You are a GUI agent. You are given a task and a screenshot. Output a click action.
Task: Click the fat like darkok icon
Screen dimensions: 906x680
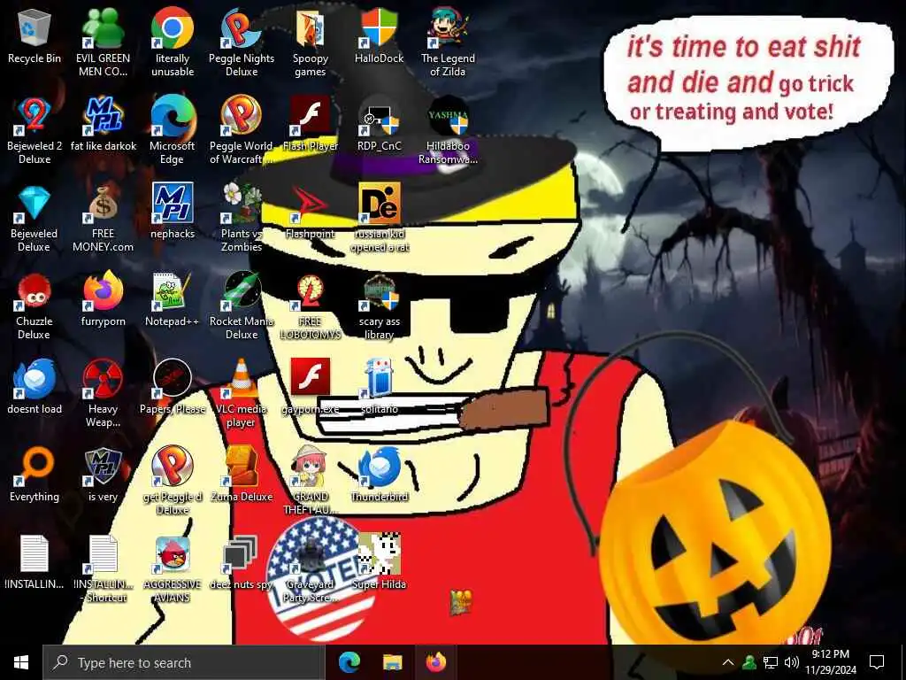coord(103,116)
